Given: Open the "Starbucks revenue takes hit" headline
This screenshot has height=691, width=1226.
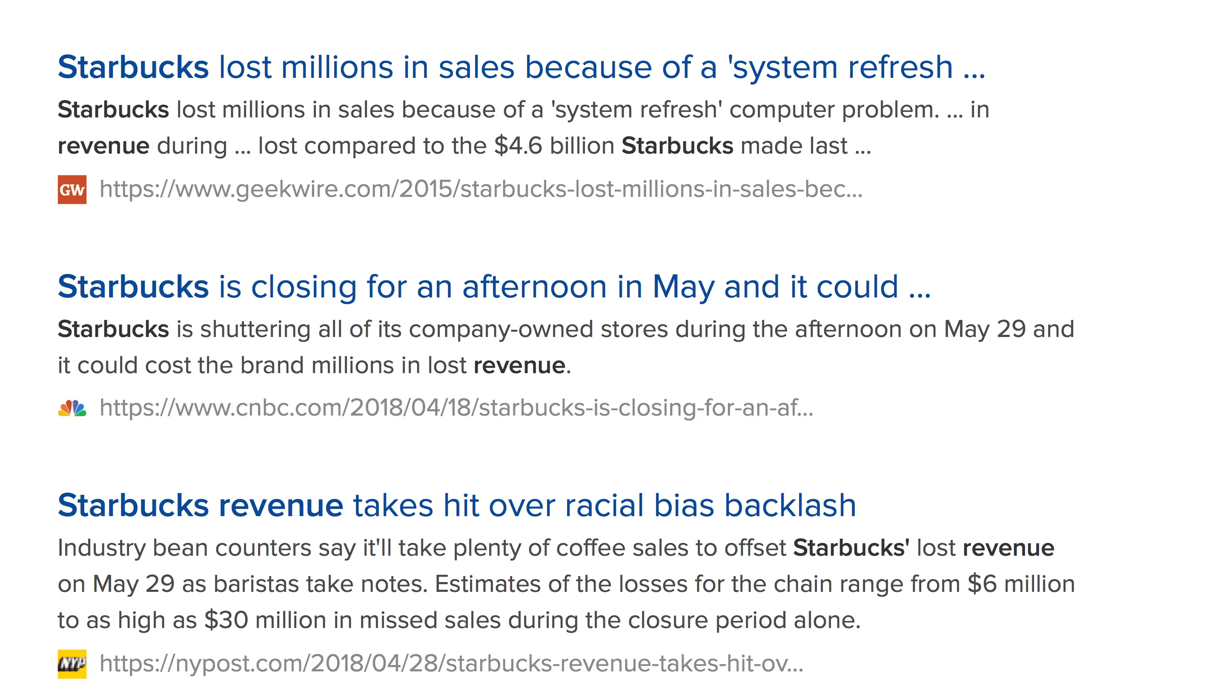Looking at the screenshot, I should coord(456,505).
